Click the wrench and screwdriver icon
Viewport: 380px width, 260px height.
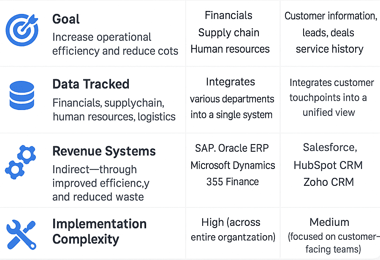pyautogui.click(x=21, y=234)
